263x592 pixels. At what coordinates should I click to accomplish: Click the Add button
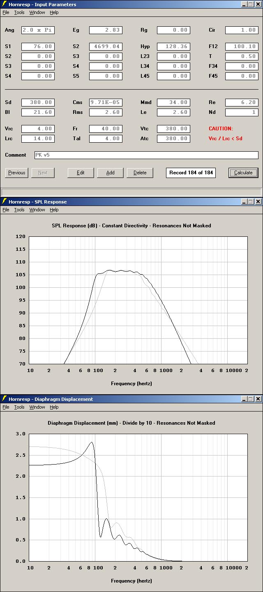pos(110,173)
